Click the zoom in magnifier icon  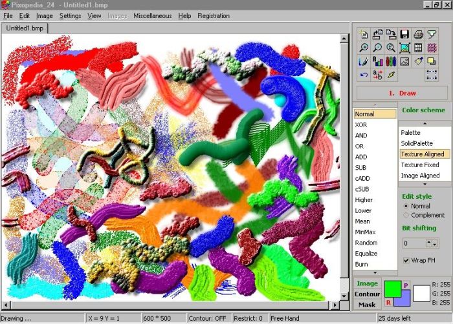364,48
